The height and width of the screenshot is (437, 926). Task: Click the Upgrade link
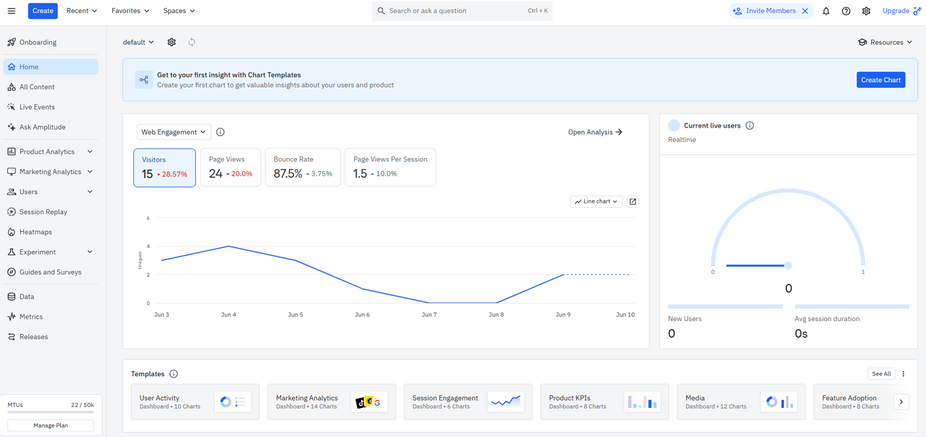(901, 11)
